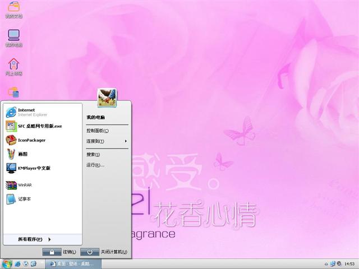Image resolution: width=359 pixels, height=269 pixels.
Task: Open the 我的电脑 desktop icon
Action: coord(13,38)
